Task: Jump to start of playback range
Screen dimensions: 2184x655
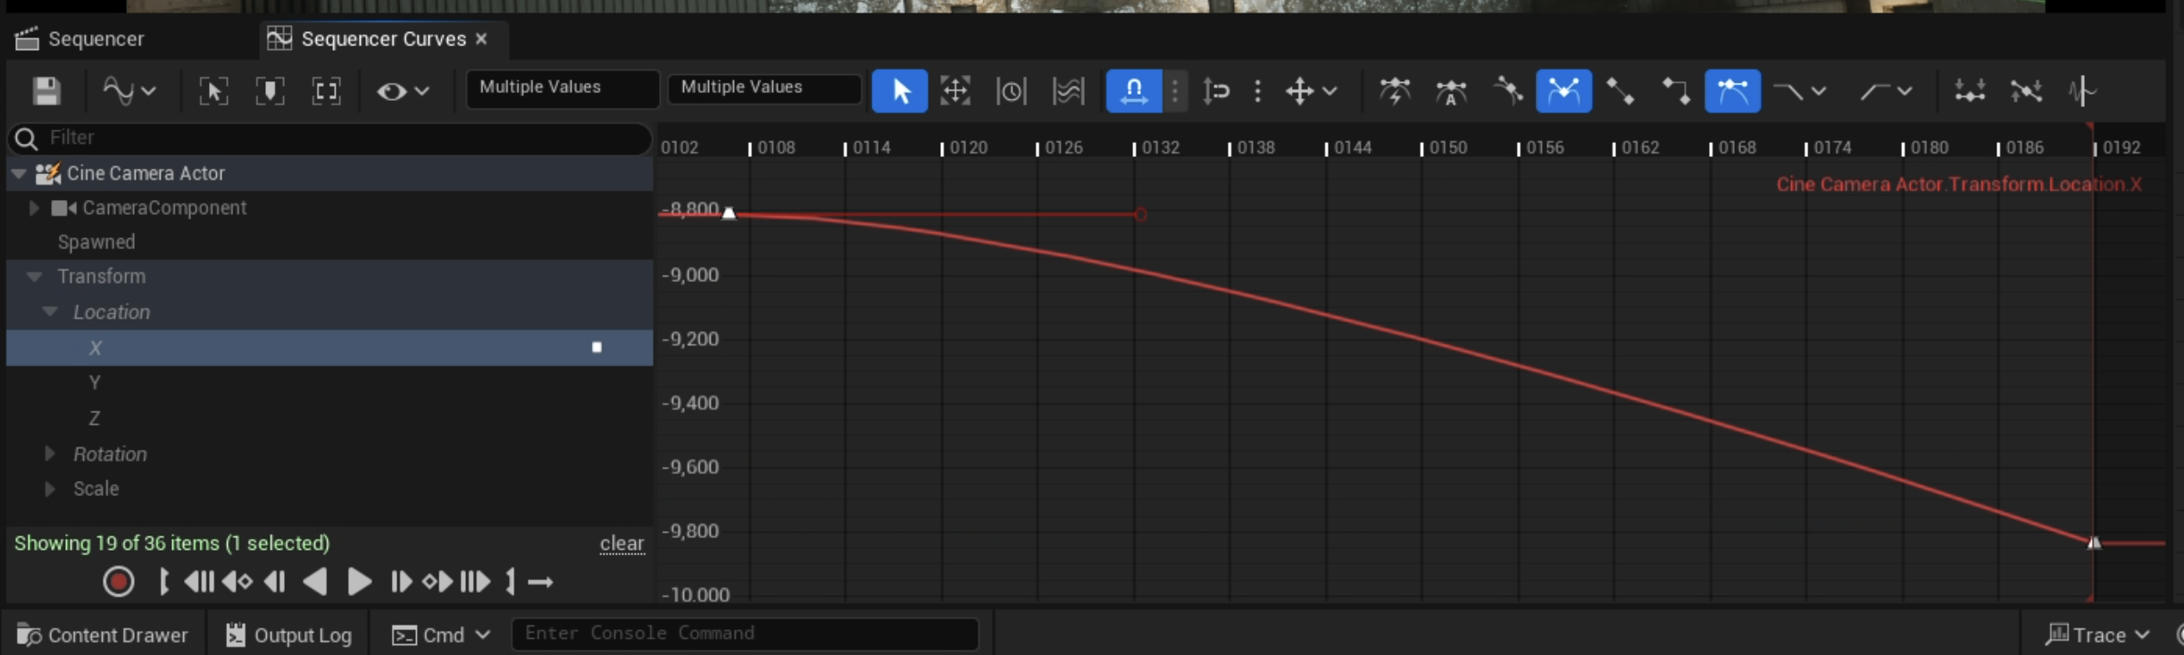Action: pyautogui.click(x=198, y=582)
